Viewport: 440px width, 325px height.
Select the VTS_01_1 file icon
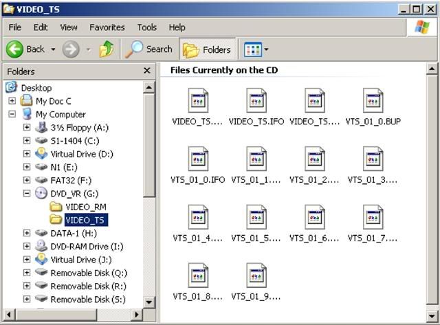pyautogui.click(x=256, y=159)
